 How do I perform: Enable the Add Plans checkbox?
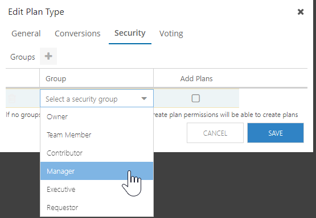[196, 98]
